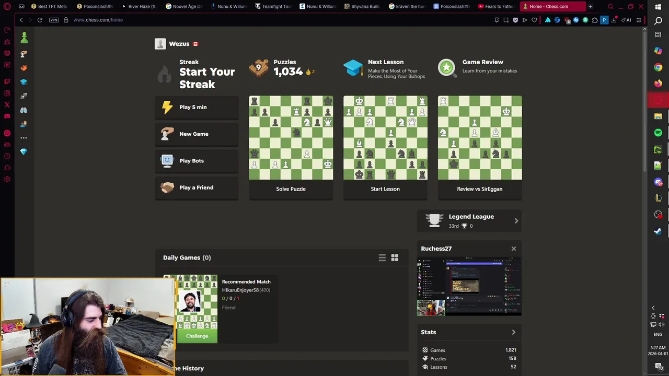Click the Wezus profile avatar

point(160,44)
